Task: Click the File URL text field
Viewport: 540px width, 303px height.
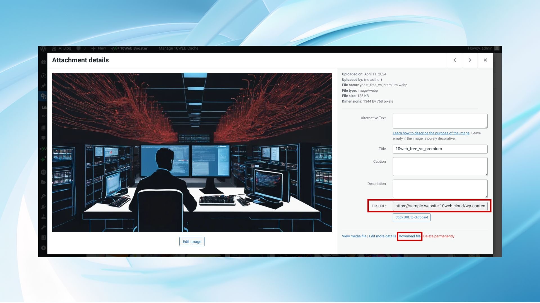Action: pos(440,206)
